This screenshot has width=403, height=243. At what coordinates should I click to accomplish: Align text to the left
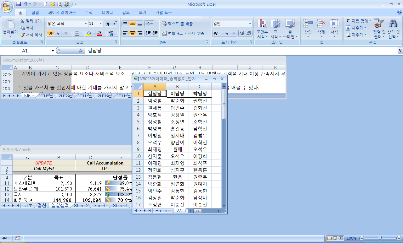click(x=125, y=33)
